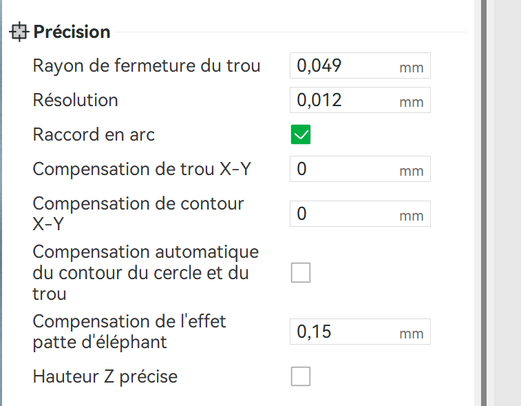This screenshot has width=521, height=406.
Task: Click the Rayon de fermeture du trou label
Action: pos(146,65)
